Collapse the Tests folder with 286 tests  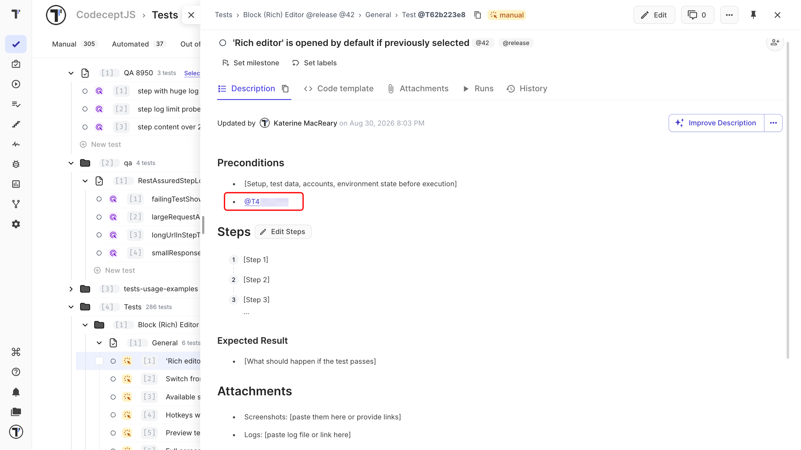tap(71, 307)
